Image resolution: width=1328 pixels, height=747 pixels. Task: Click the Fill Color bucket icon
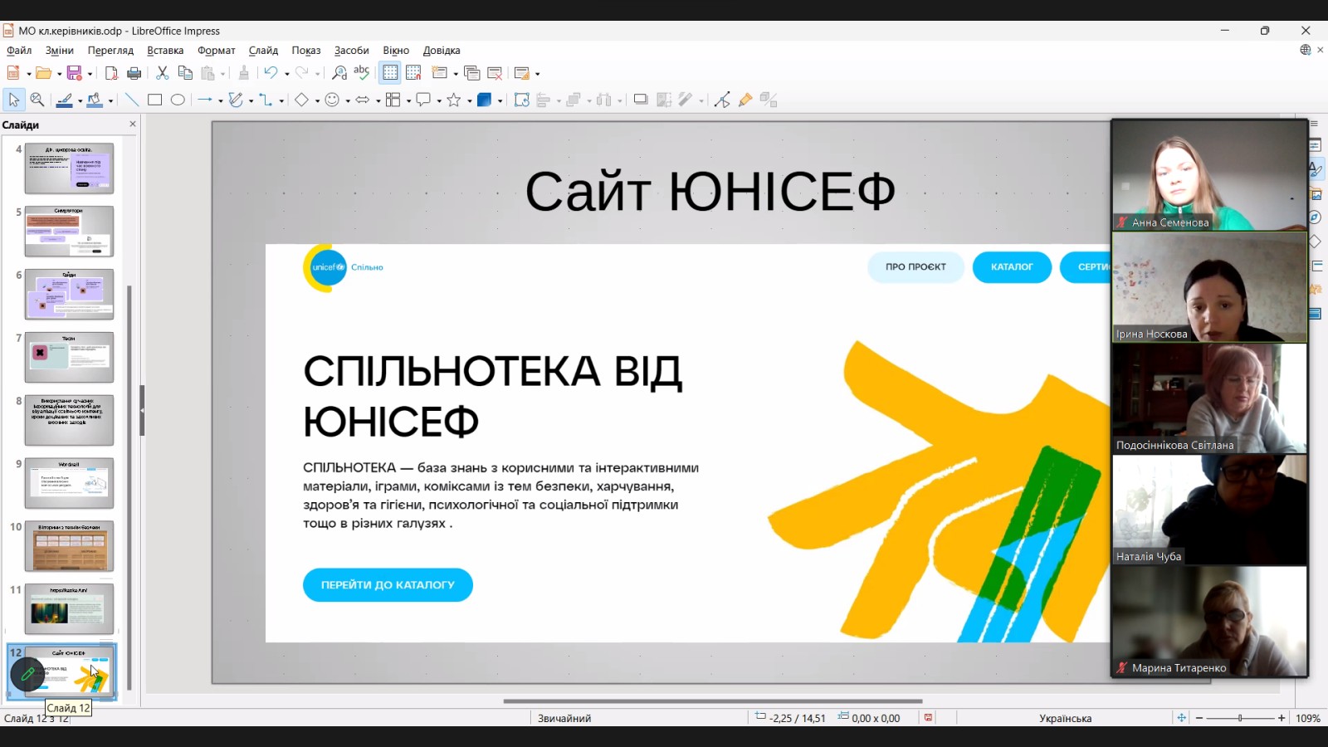tap(95, 100)
